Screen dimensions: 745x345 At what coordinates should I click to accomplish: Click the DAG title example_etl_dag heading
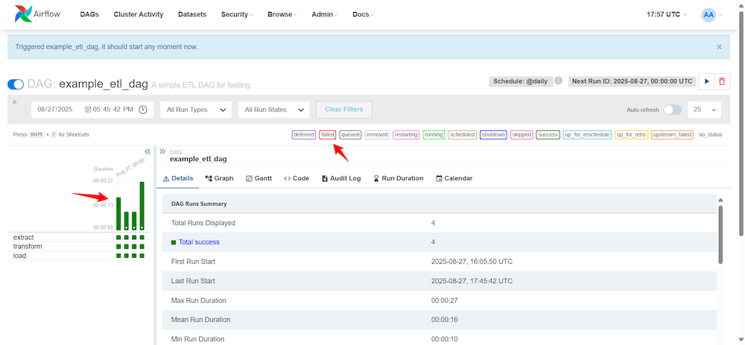(103, 85)
